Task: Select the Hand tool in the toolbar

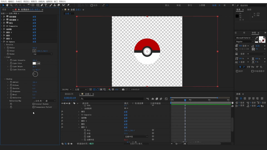Action: click(x=7, y=5)
